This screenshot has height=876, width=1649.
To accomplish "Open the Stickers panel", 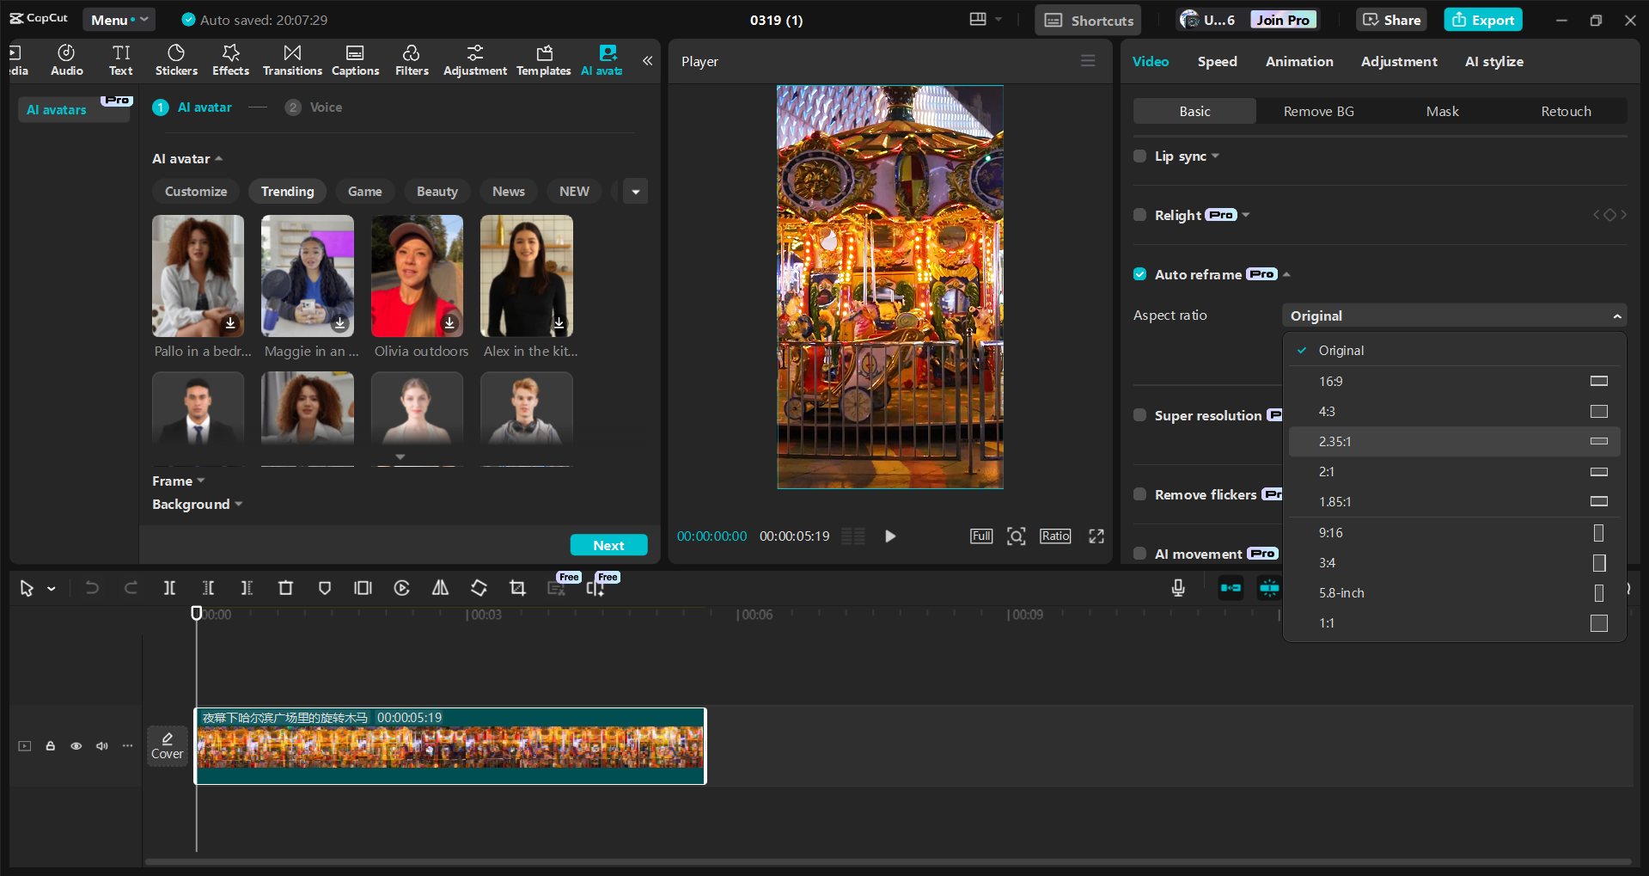I will pyautogui.click(x=176, y=59).
